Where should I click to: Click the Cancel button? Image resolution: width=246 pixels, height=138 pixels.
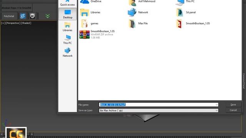[x=233, y=110]
